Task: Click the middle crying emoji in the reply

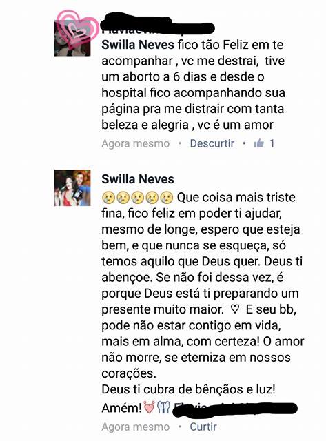Action: click(x=138, y=198)
